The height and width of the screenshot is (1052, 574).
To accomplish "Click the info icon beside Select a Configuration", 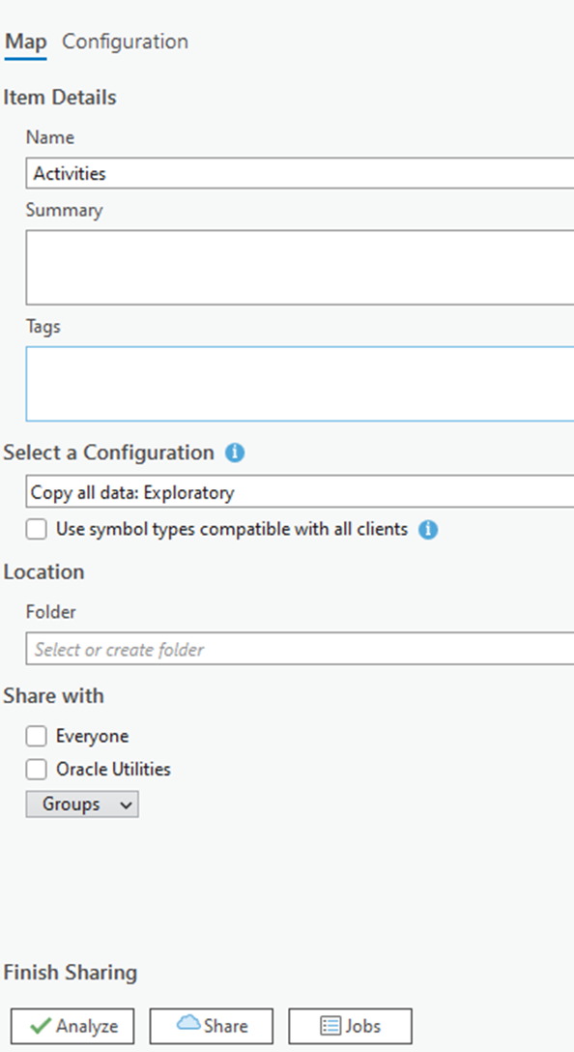I will tap(235, 453).
